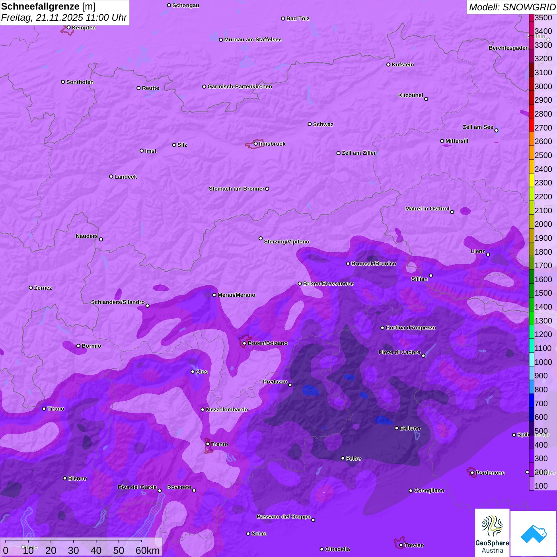
Task: Click the 'Pieve di Cadore' label
Action: 399,352
